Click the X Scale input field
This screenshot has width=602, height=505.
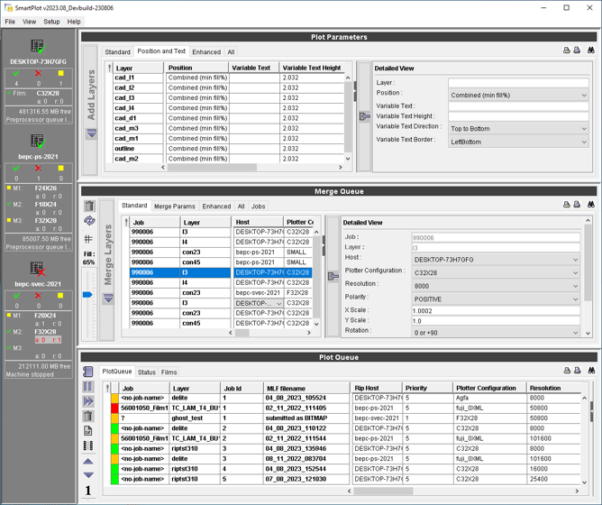[496, 310]
